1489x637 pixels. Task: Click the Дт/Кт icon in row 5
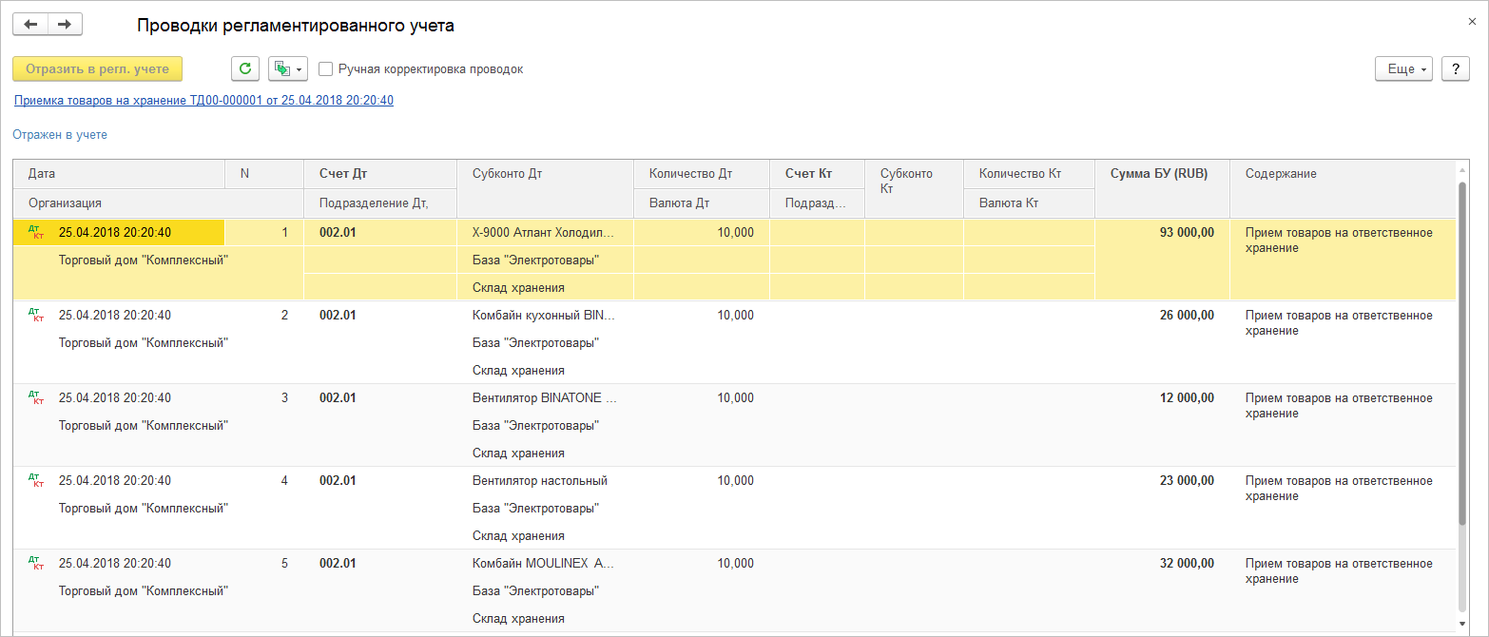[x=36, y=564]
